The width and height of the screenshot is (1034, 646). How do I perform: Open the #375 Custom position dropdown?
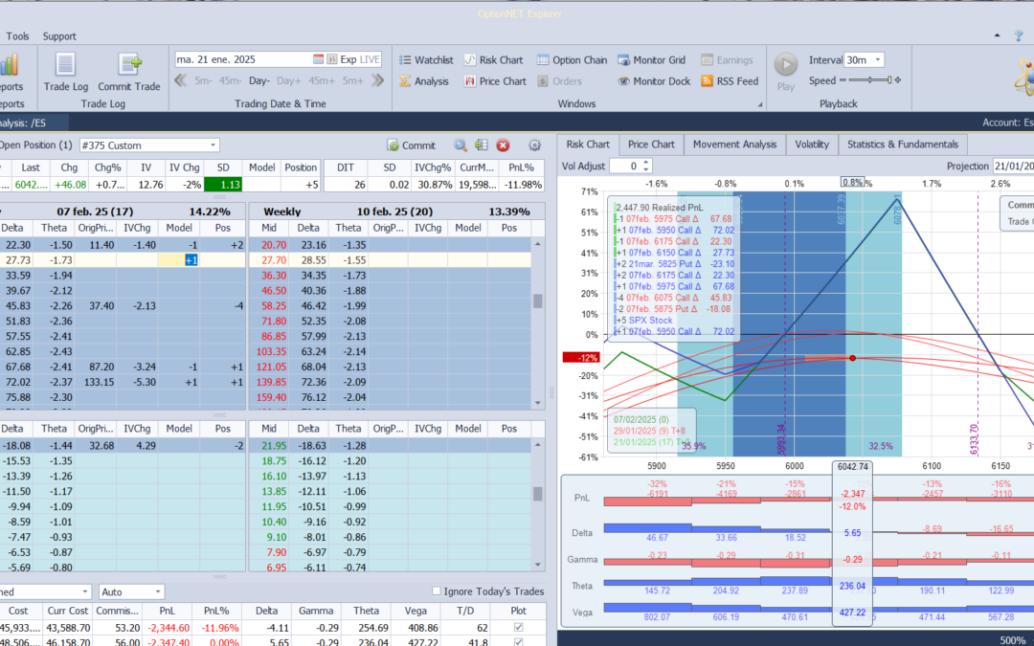click(x=213, y=145)
